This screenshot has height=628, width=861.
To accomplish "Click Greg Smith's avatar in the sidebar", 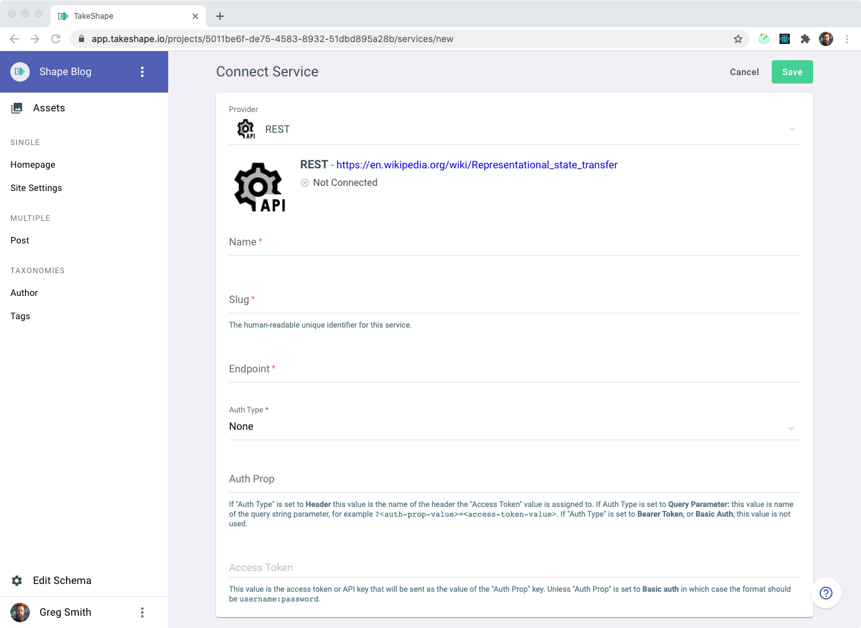I will (x=20, y=612).
